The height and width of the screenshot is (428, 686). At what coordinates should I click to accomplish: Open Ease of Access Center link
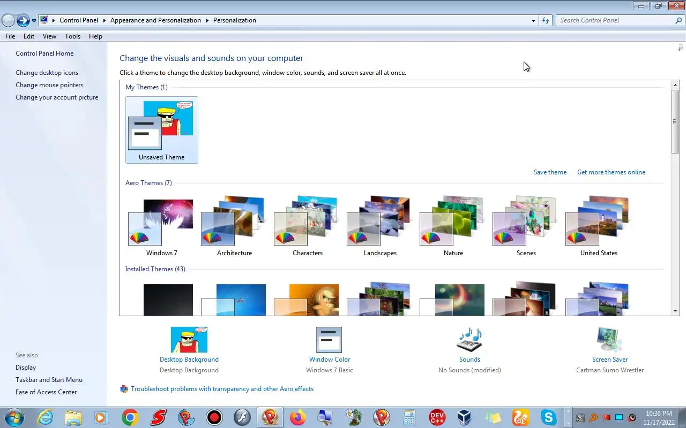[46, 392]
